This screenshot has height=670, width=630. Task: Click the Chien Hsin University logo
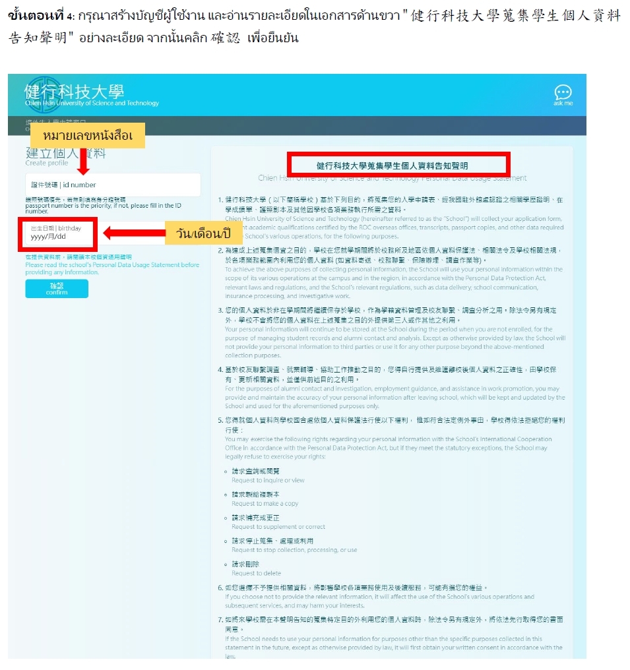[92, 94]
